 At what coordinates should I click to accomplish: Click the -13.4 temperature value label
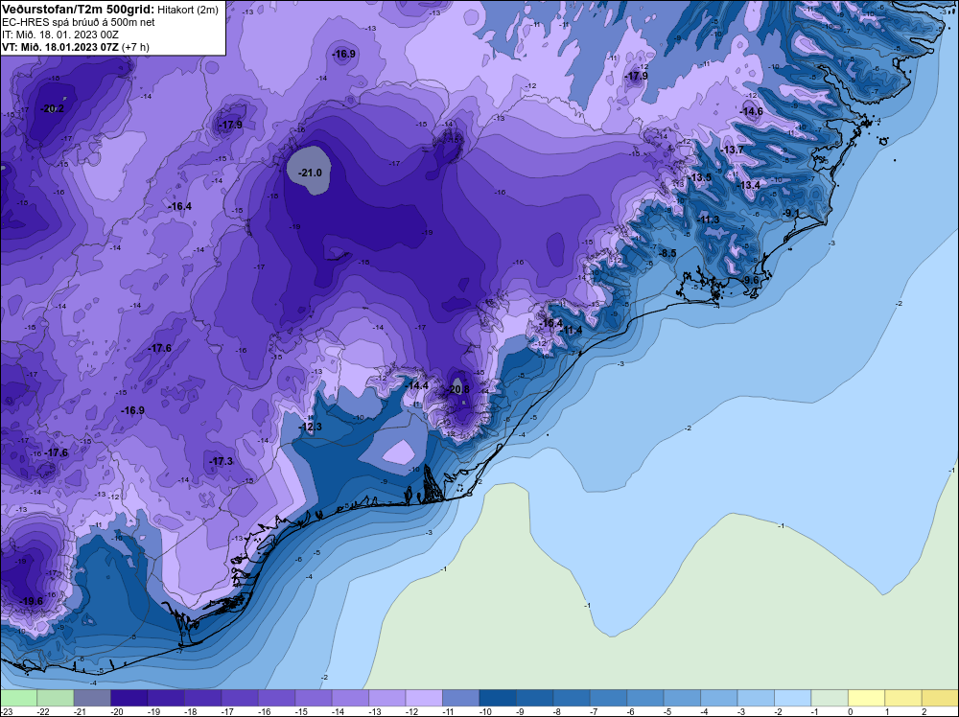[x=749, y=185]
